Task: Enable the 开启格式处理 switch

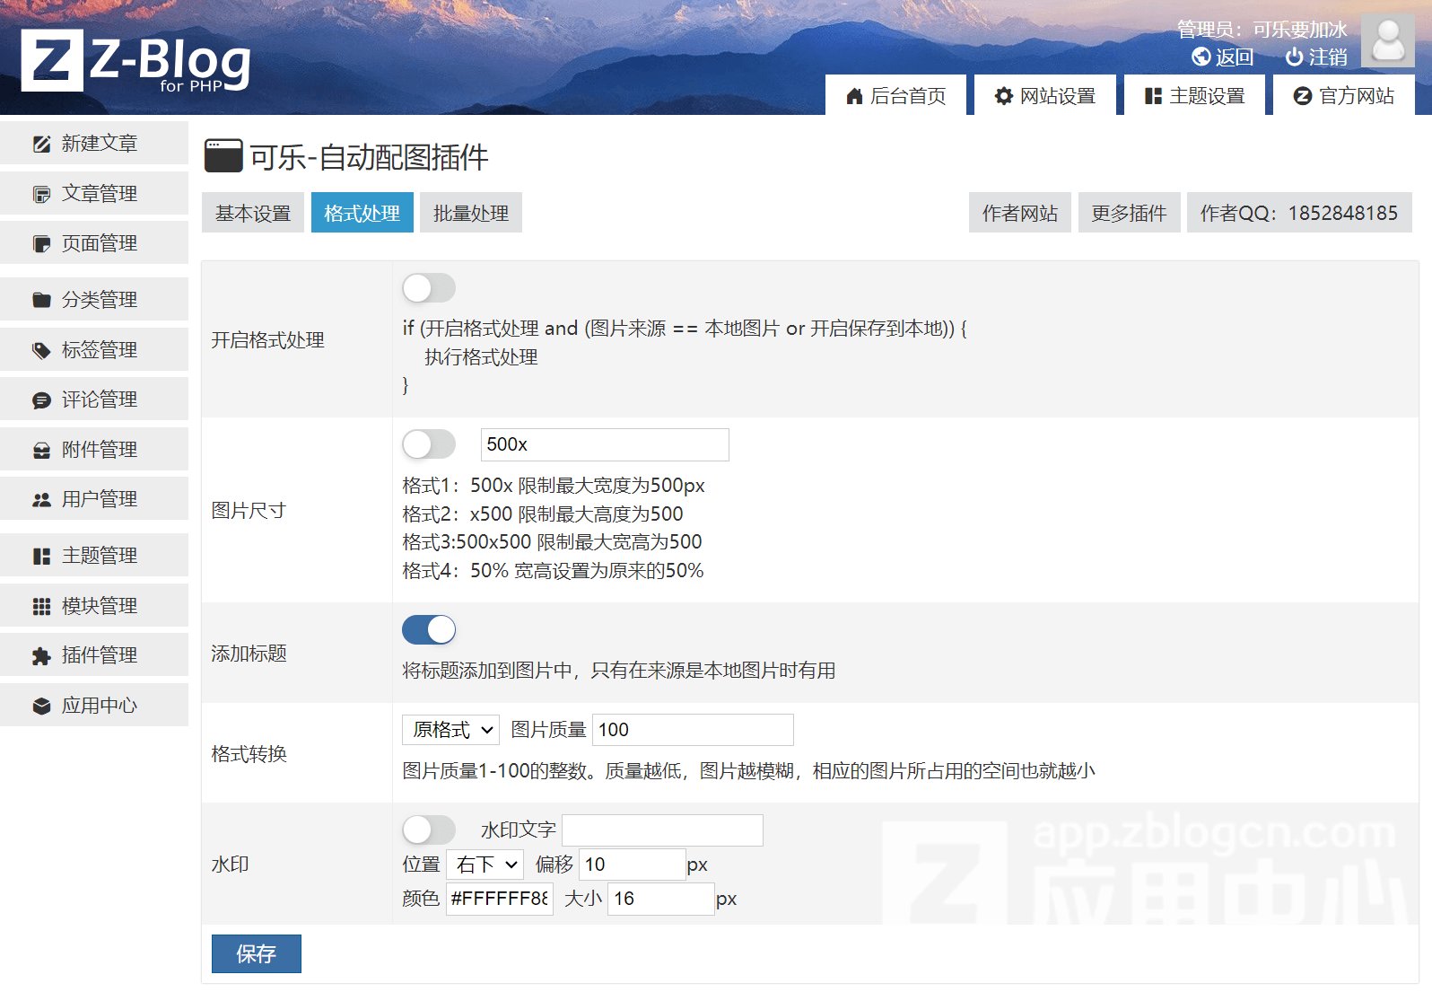Action: 429,288
